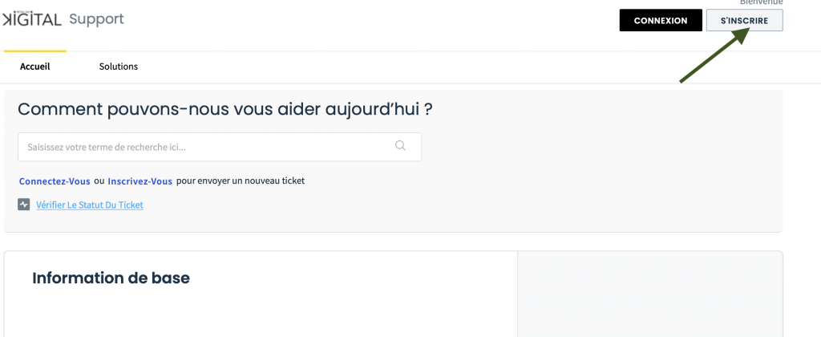Select the Information de base heading

tap(111, 278)
